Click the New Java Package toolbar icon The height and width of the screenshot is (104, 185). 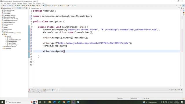point(31,5)
